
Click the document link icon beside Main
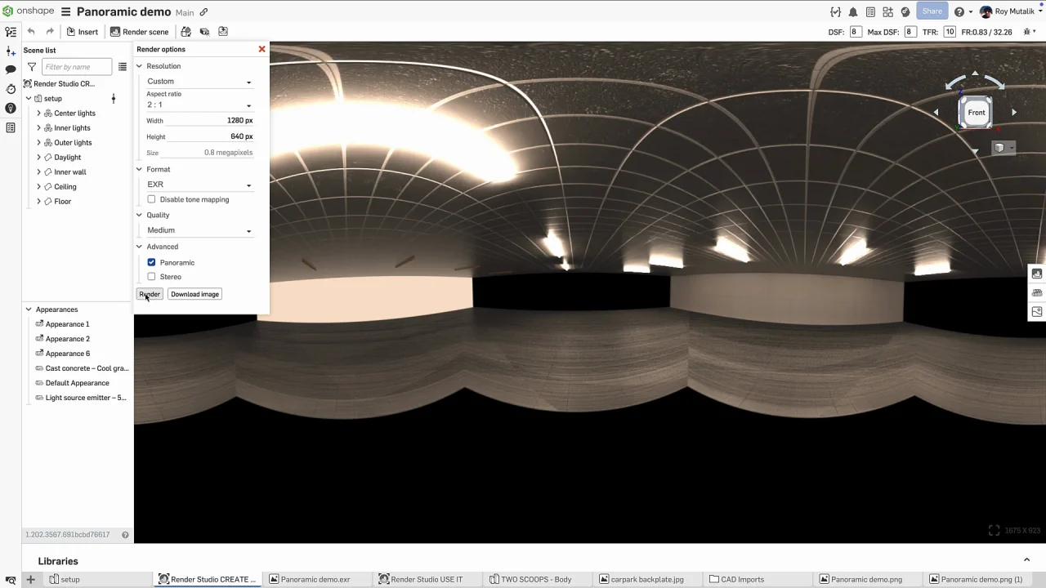[x=203, y=12]
